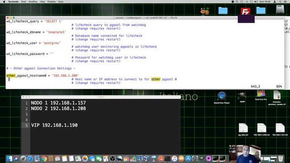Viewport: 290px width, 163px height.
Task: Open OBS Studio in the Dock
Action: click(112, 158)
